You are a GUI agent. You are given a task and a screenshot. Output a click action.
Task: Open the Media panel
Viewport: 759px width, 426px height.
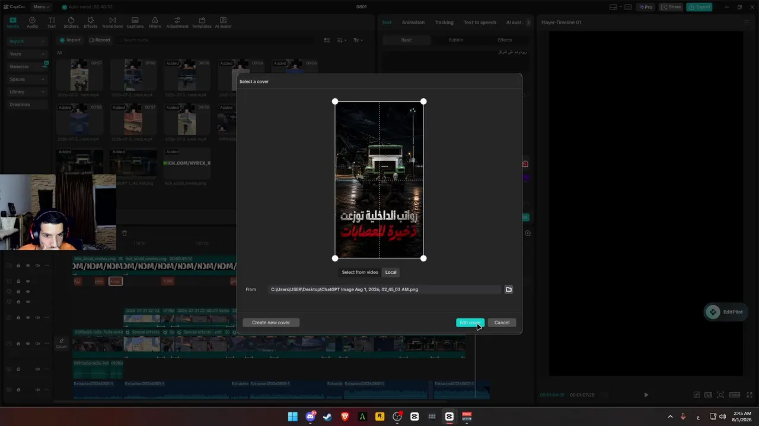[12, 22]
